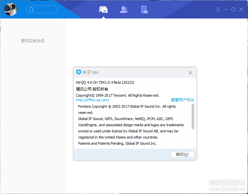248x194 pixels.
Task: Switch to the Messages tab icon
Action: (x=103, y=9)
